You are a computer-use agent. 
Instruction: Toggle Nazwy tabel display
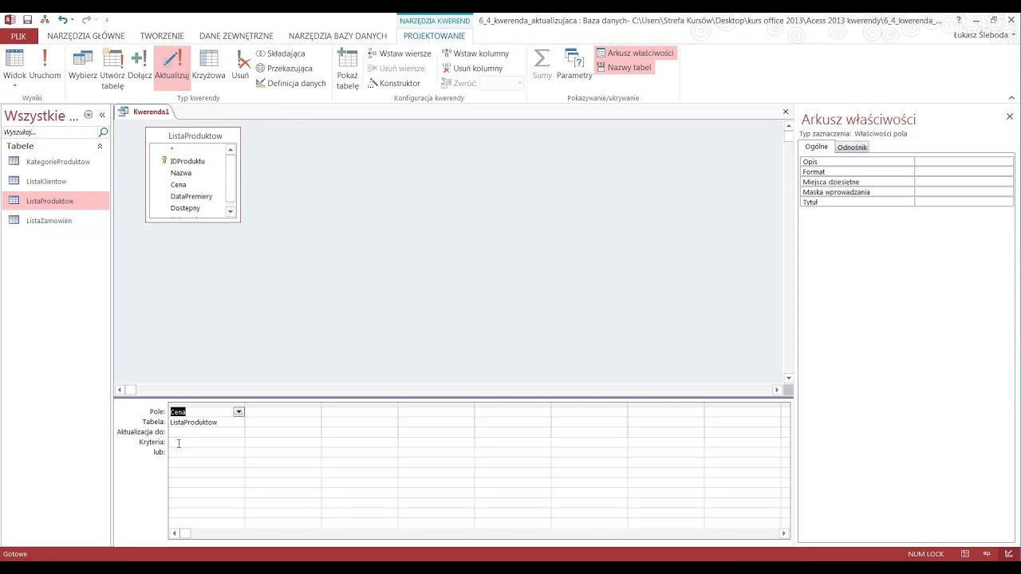[x=624, y=67]
